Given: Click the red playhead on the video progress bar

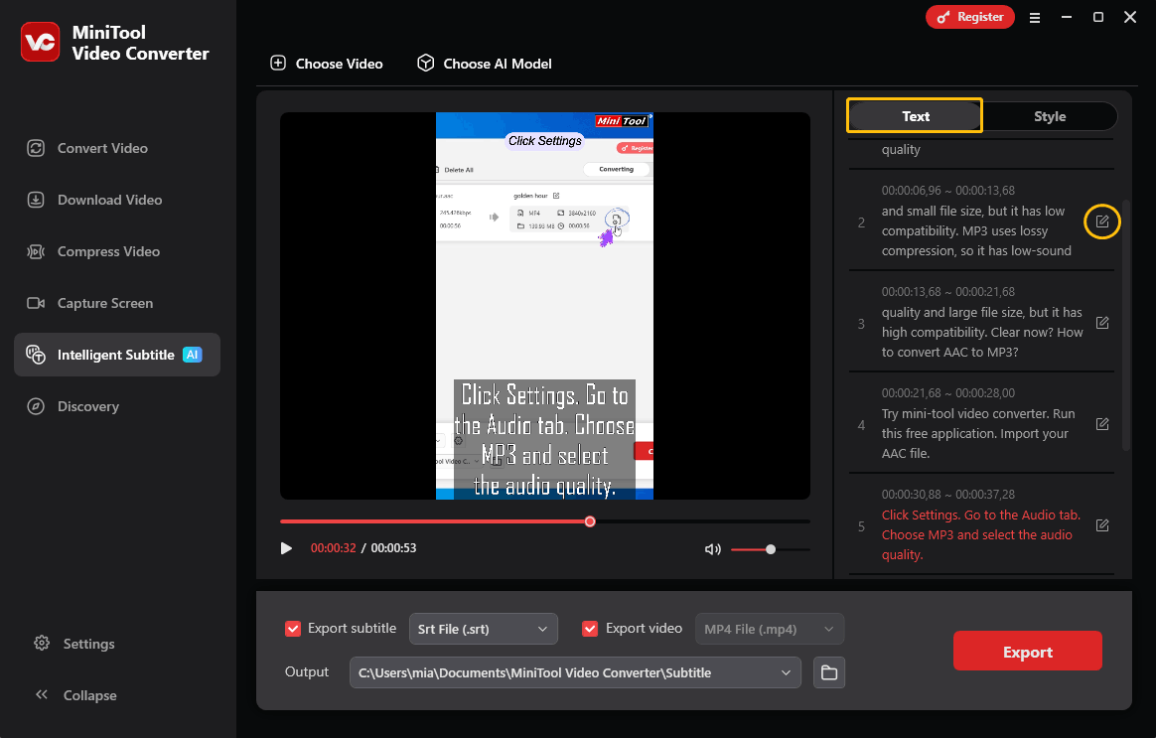Looking at the screenshot, I should [x=590, y=521].
